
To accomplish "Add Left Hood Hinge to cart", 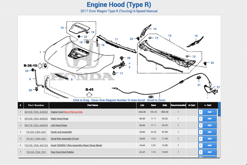I will point(210,125).
